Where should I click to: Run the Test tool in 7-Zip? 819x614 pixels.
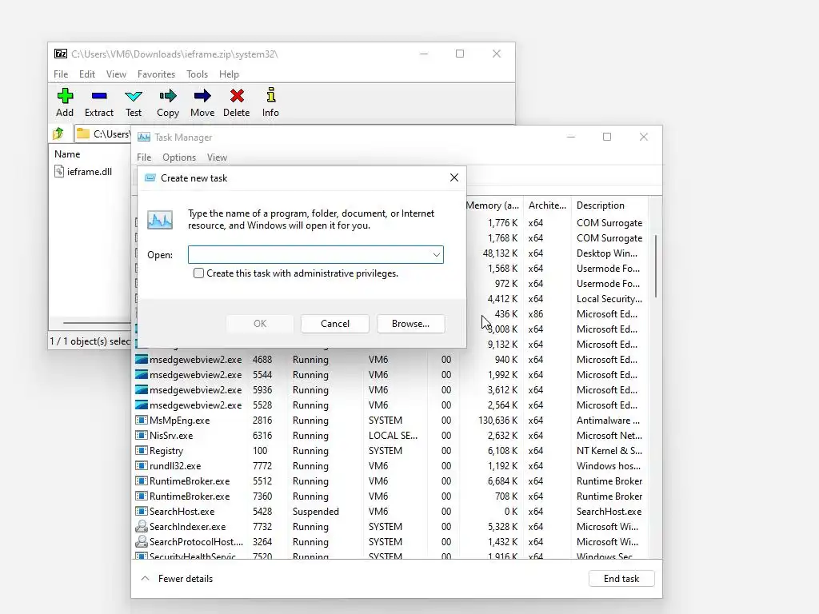coord(134,96)
